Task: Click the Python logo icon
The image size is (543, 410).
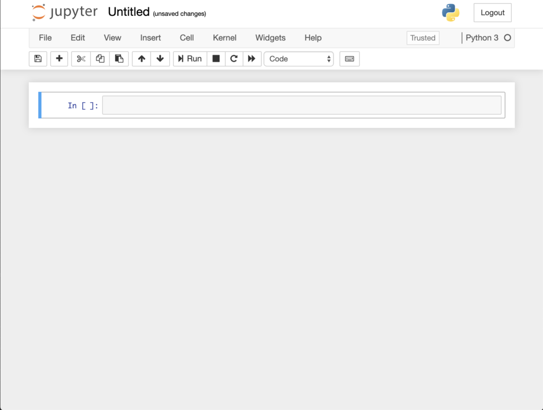Action: pyautogui.click(x=451, y=13)
